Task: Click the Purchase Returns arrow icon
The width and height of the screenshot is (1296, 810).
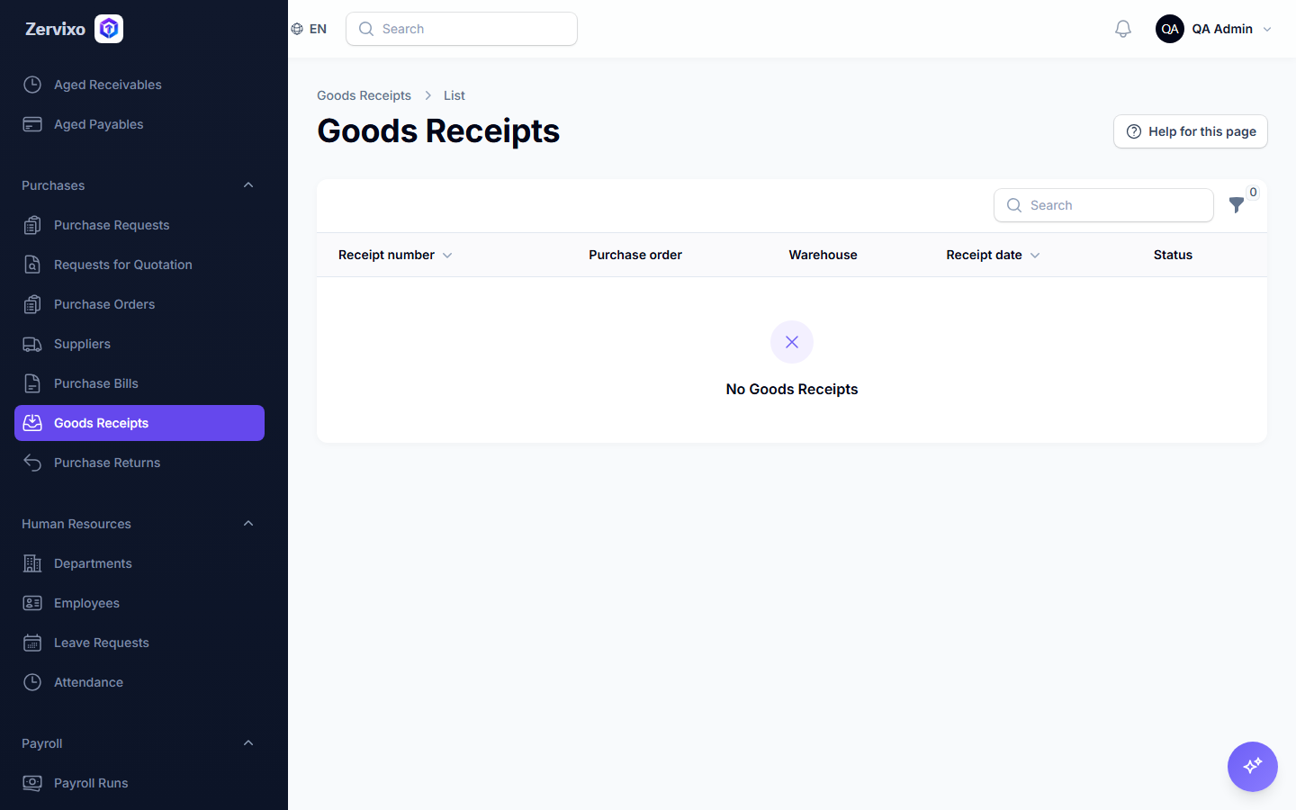Action: (x=32, y=463)
